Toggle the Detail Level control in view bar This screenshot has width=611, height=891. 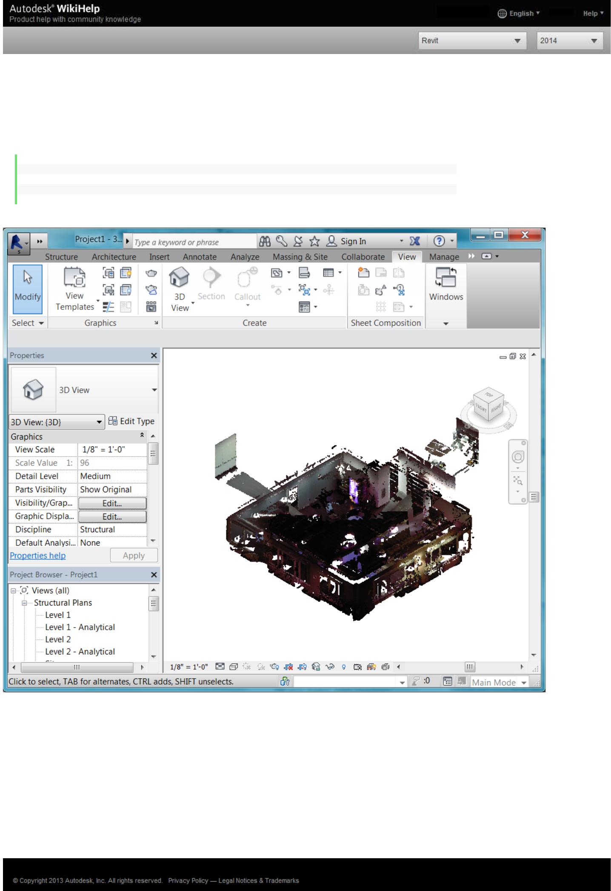pos(220,667)
